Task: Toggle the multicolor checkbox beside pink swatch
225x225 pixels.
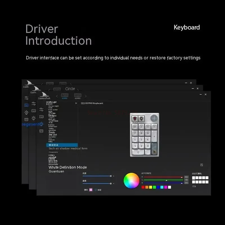Action: coord(96,190)
